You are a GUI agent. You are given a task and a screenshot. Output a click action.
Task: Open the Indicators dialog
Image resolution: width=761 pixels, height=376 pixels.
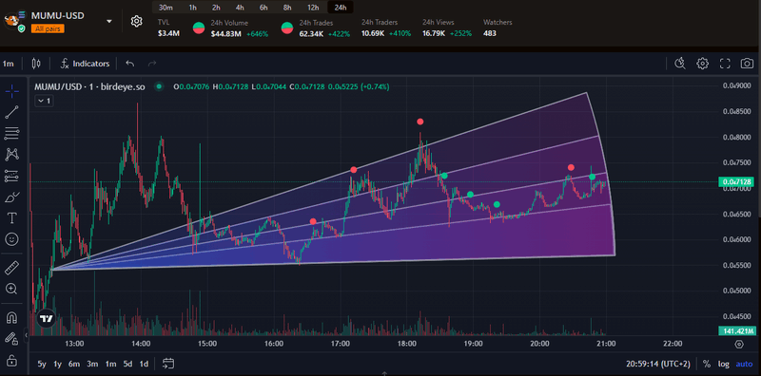[x=85, y=64]
